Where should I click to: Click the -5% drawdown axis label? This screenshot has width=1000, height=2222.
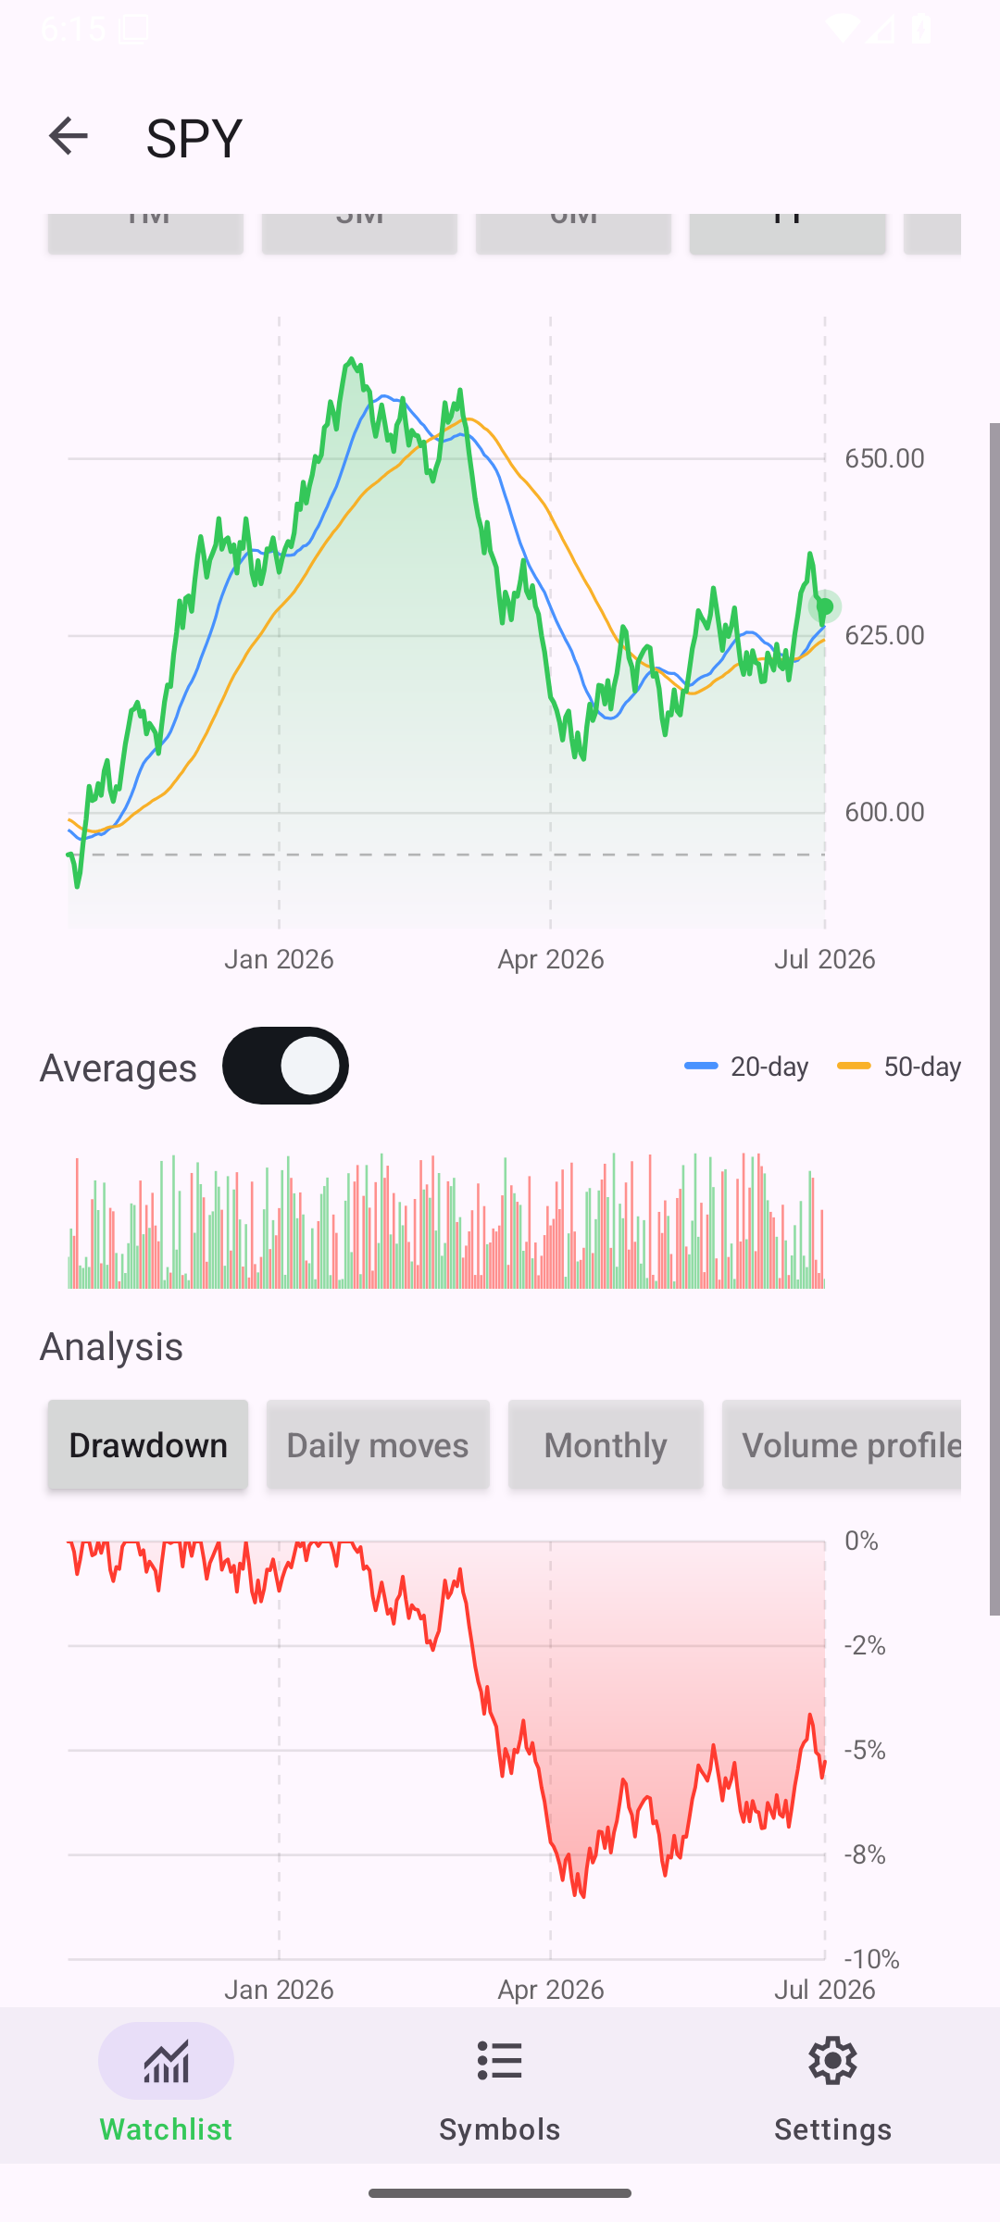(865, 1750)
